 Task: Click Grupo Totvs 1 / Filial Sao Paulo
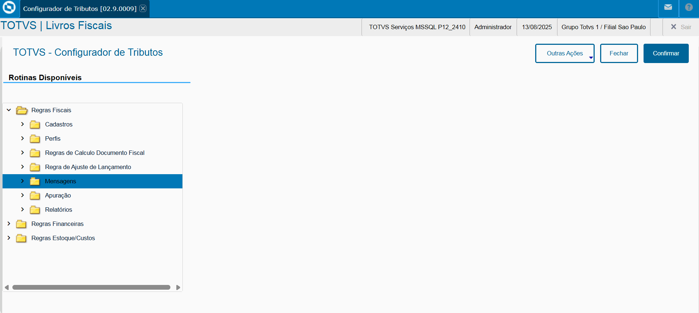pos(603,27)
